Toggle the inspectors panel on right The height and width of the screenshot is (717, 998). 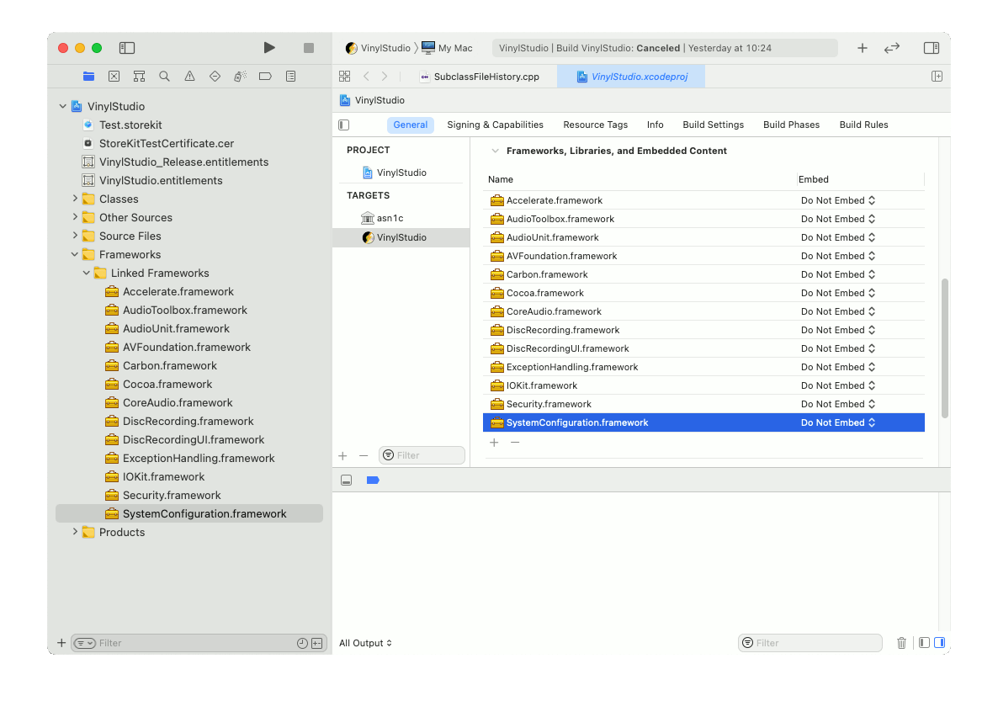[x=932, y=48]
